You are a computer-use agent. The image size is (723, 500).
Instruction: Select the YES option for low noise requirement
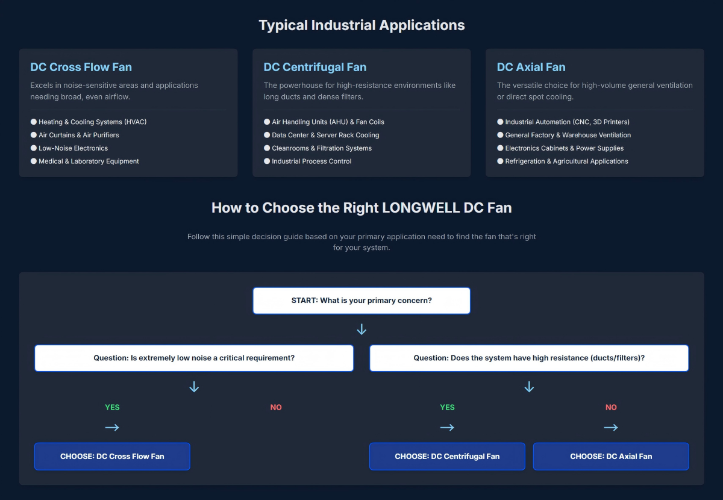(112, 407)
